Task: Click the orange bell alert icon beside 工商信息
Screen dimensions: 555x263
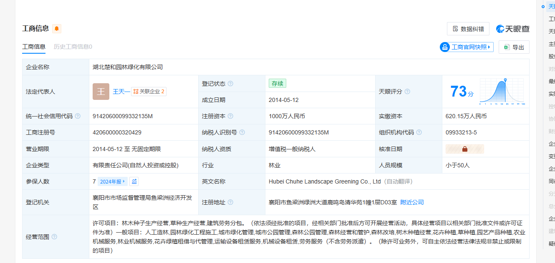Action: pos(57,29)
